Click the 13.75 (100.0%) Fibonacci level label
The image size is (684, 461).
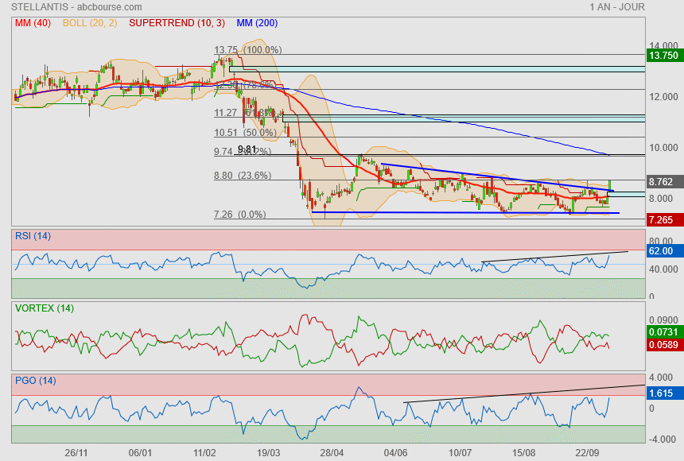(x=248, y=49)
